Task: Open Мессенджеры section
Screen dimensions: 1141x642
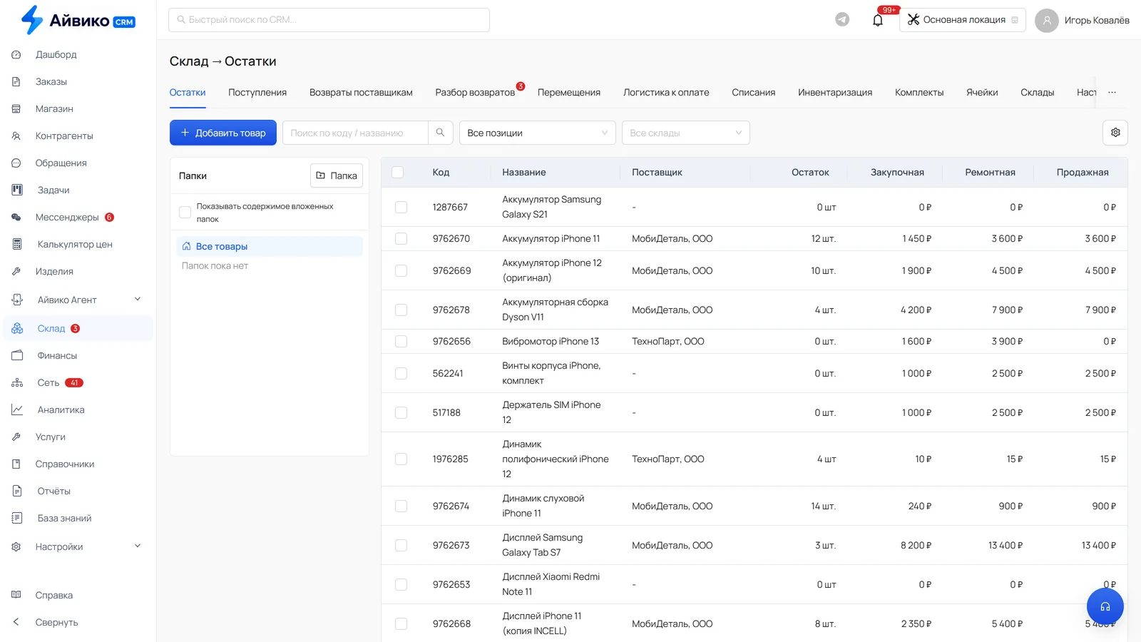Action: [x=67, y=217]
